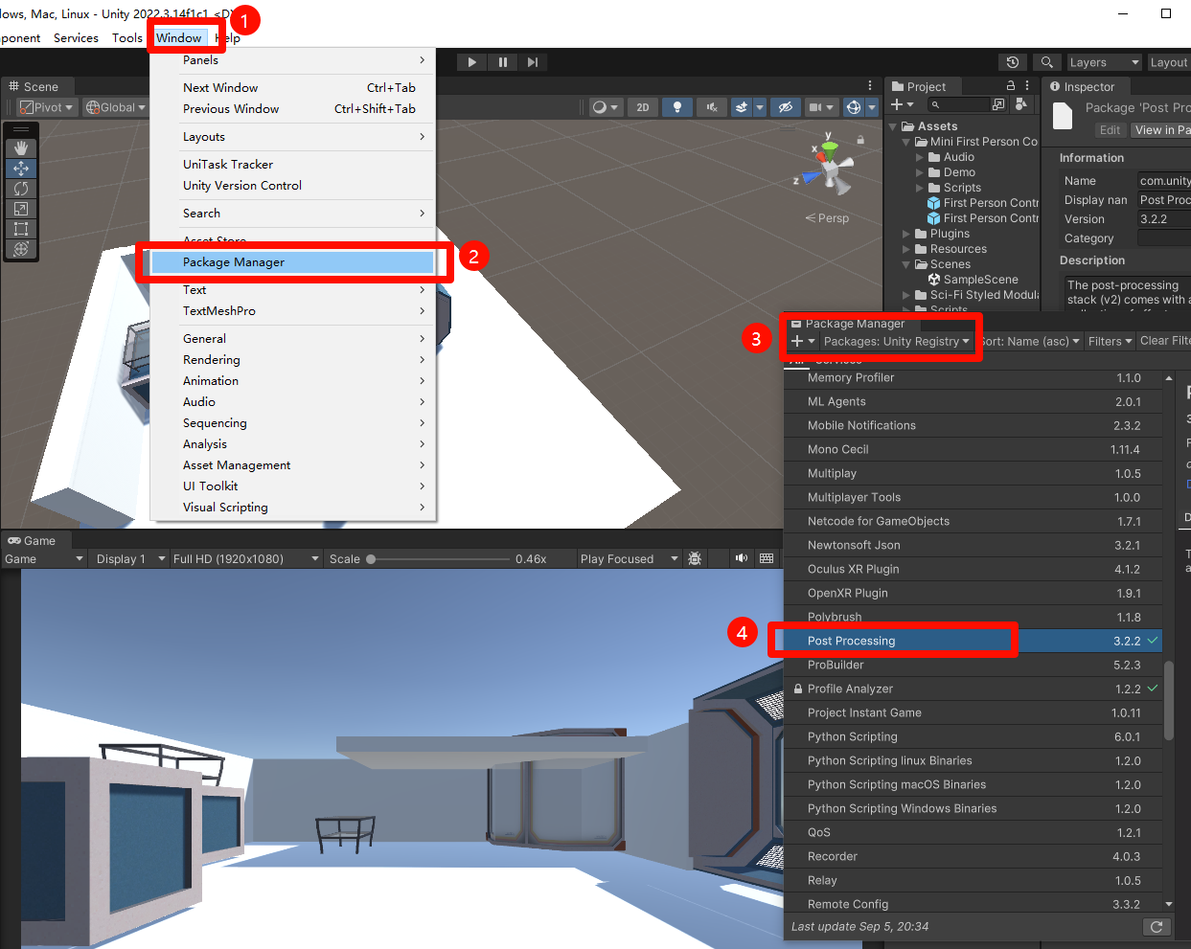This screenshot has width=1191, height=949.
Task: Open Packages: Unity Registry dropdown
Action: (x=896, y=341)
